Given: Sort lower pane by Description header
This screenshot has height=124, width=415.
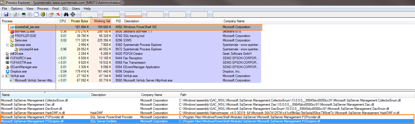Looking at the screenshot, I should point(114,95).
